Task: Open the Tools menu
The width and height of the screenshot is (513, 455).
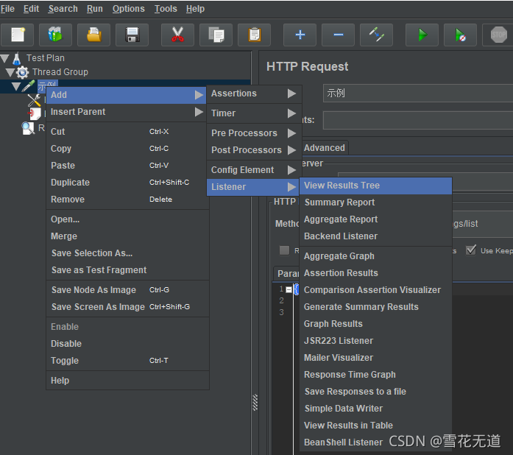Action: point(166,9)
